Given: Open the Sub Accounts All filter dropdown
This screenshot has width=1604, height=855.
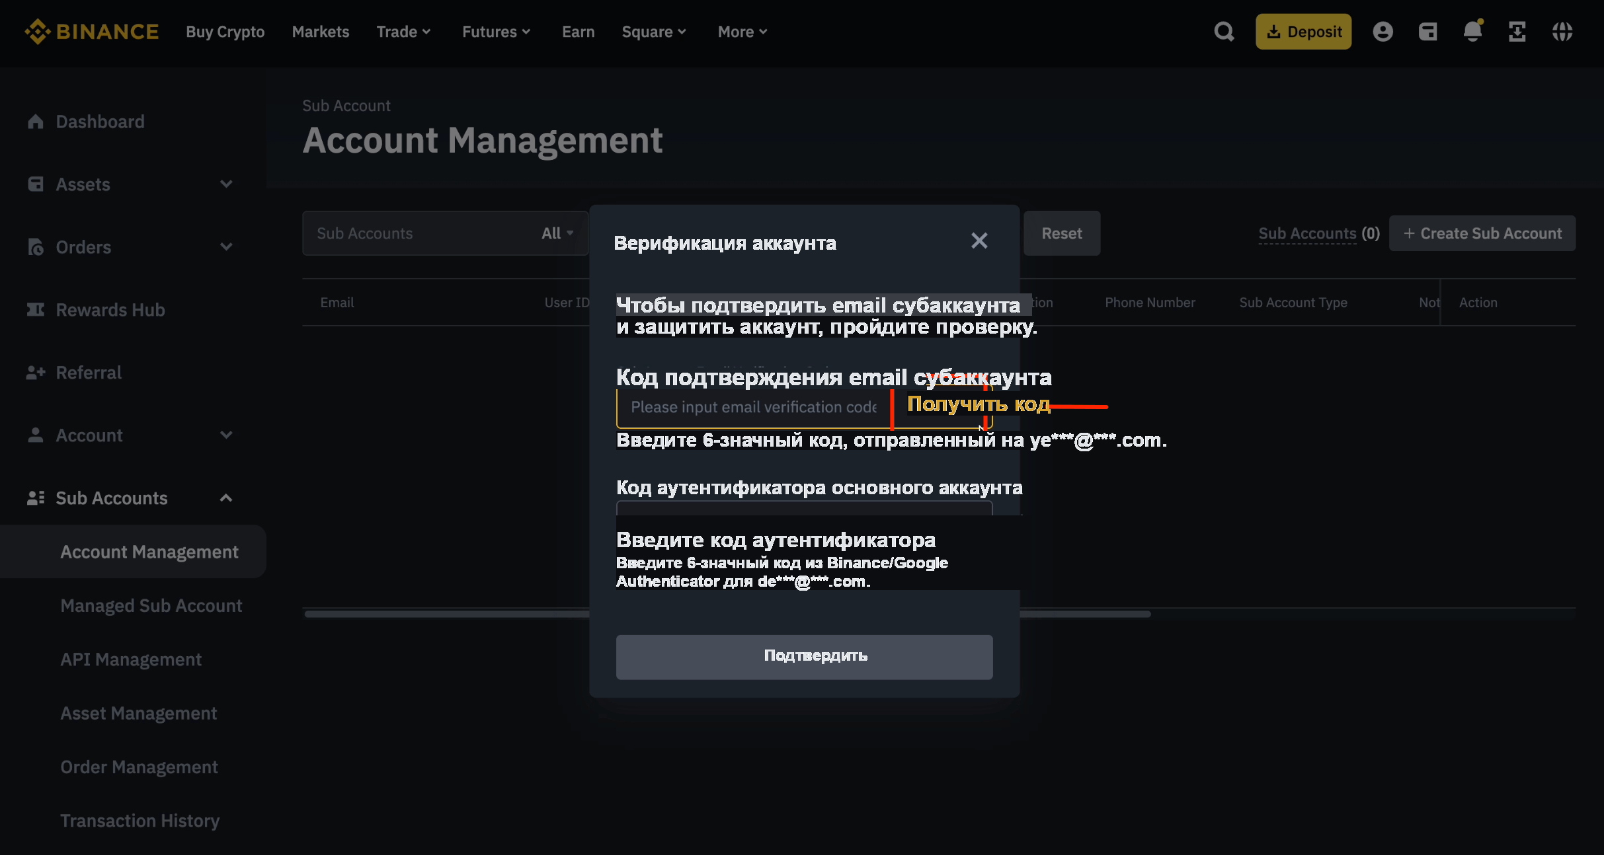Looking at the screenshot, I should pos(557,233).
